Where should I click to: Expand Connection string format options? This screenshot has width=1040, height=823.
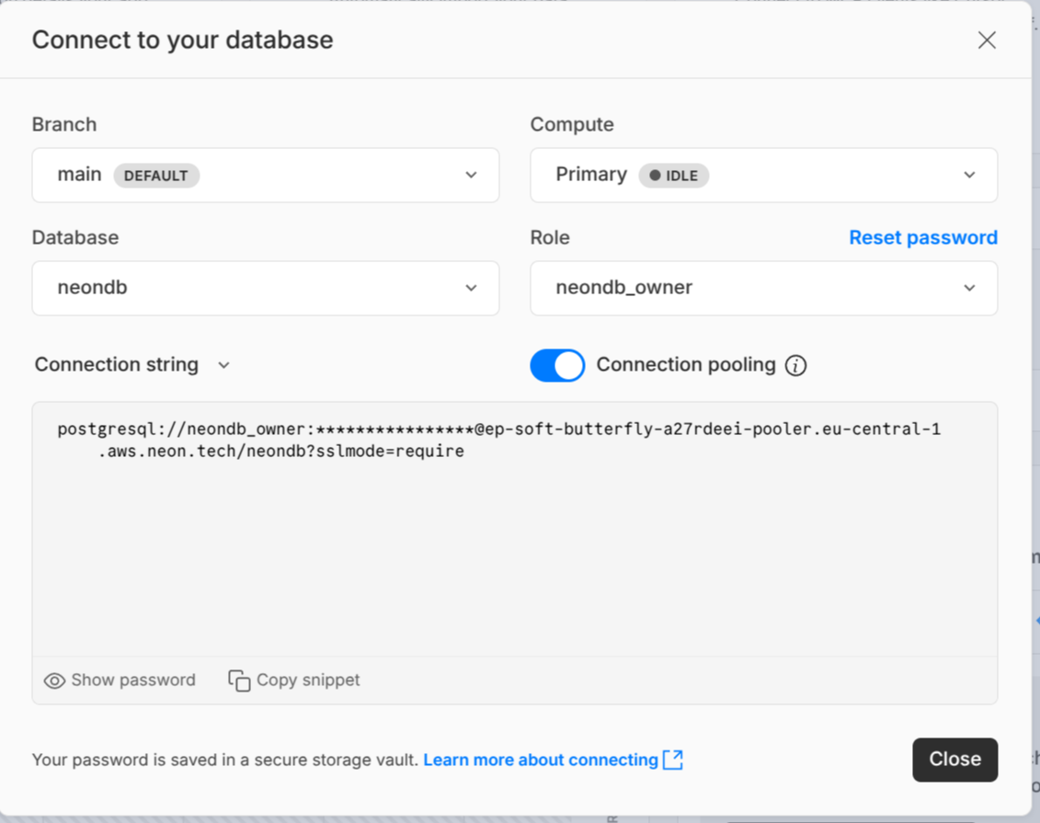[x=223, y=365]
